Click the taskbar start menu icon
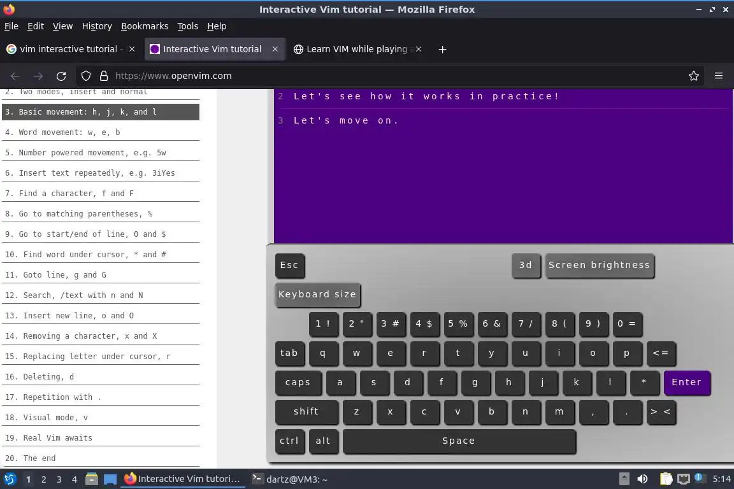The height and width of the screenshot is (489, 734). click(x=10, y=479)
